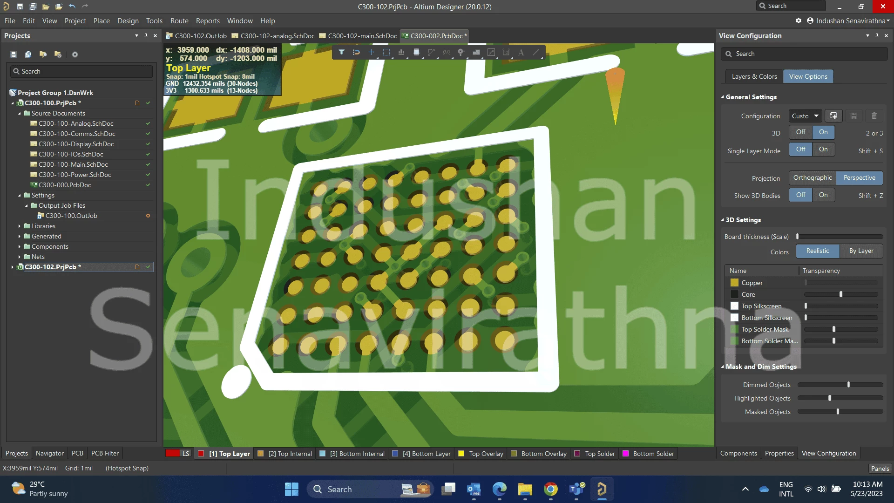Open the Route menu
Viewport: 894px width, 503px height.
click(179, 21)
